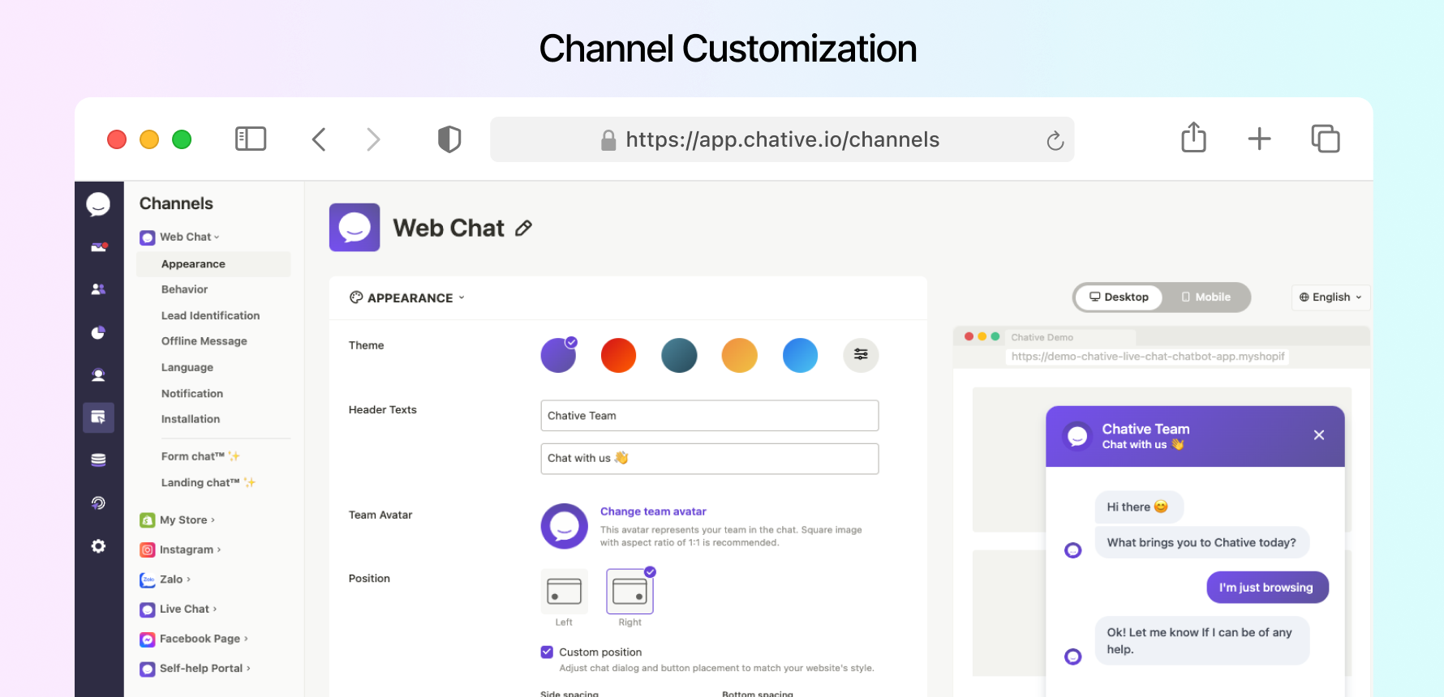Click the browser share icon

(x=1193, y=137)
